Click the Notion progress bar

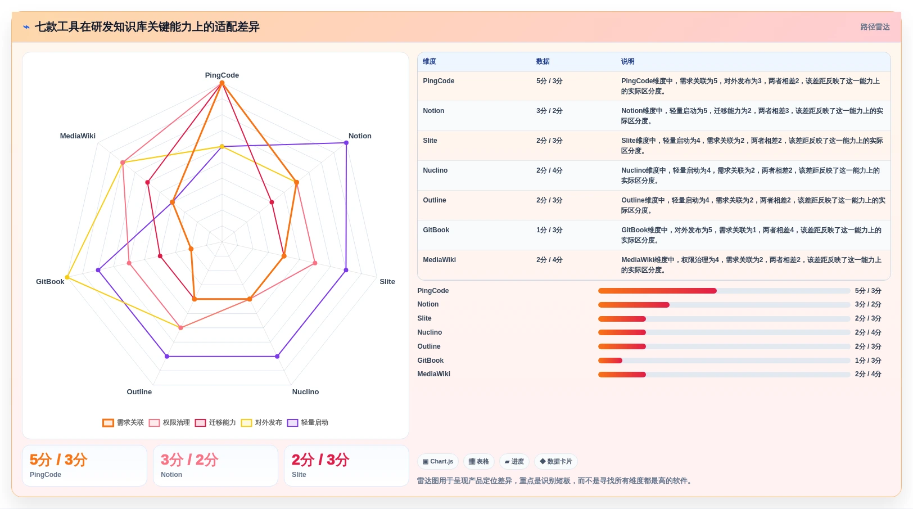(724, 305)
